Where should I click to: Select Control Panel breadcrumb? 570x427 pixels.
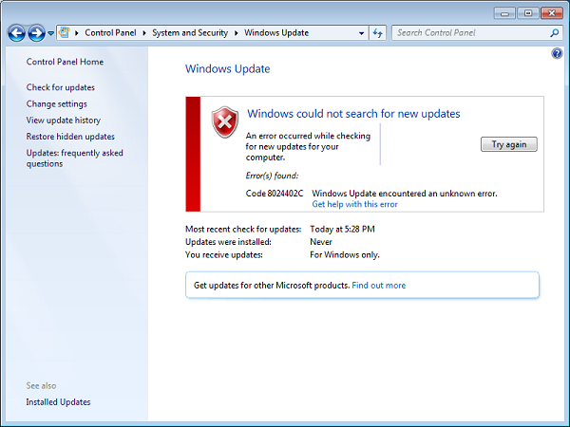110,32
